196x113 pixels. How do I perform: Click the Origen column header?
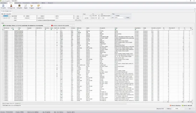point(147,28)
